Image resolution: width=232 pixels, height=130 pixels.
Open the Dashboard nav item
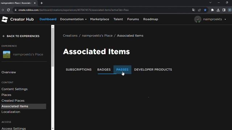coord(48,19)
